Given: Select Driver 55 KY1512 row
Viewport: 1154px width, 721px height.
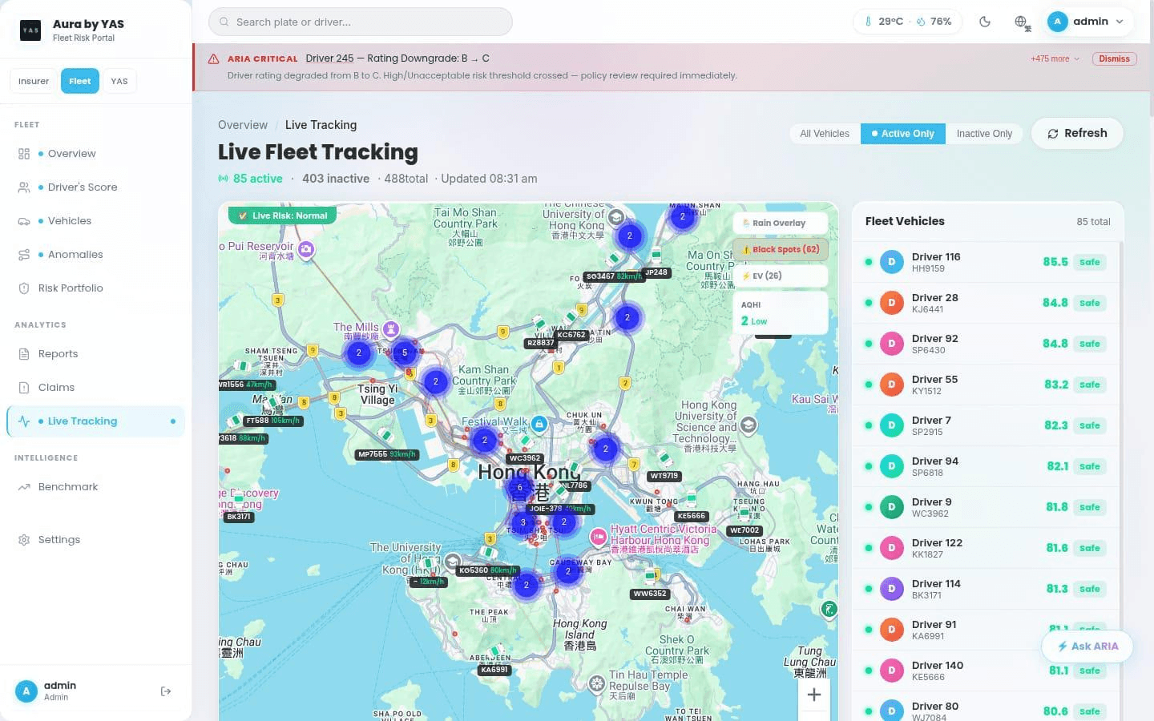Looking at the screenshot, I should click(987, 385).
